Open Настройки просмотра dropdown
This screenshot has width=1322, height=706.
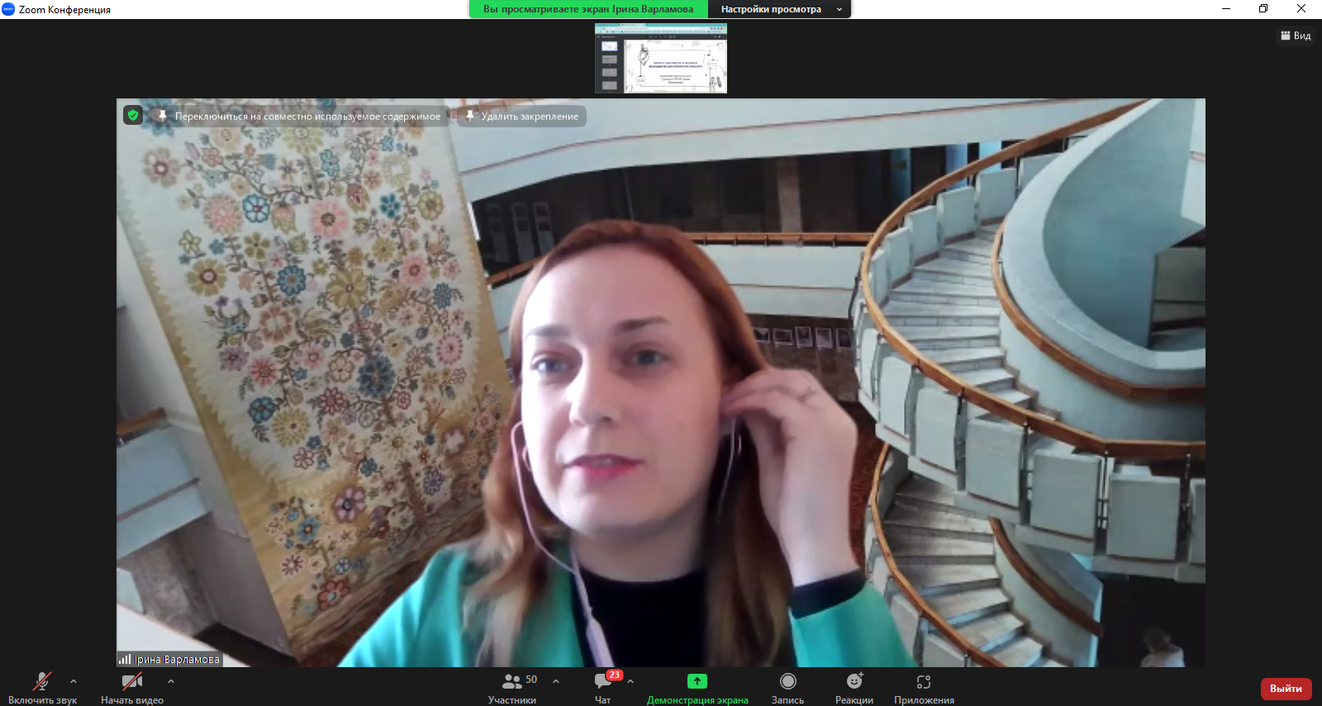pyautogui.click(x=780, y=9)
